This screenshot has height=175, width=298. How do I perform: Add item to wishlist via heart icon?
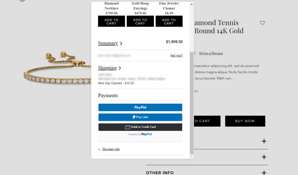pyautogui.click(x=262, y=23)
